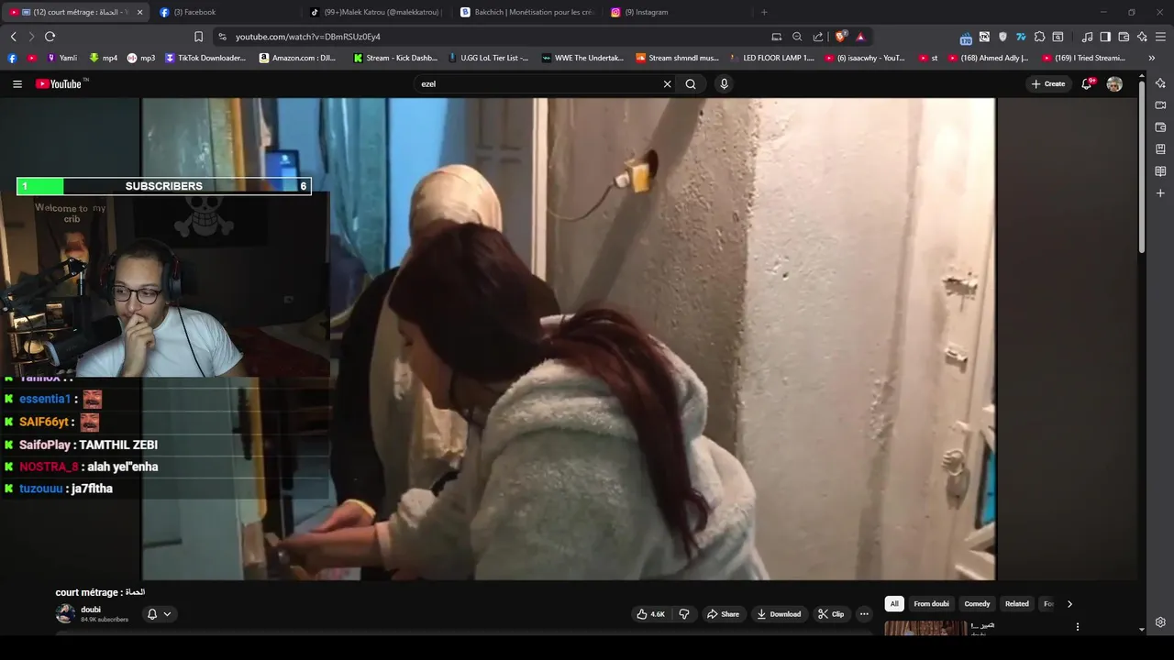Open the doubi channel name link

(x=91, y=610)
